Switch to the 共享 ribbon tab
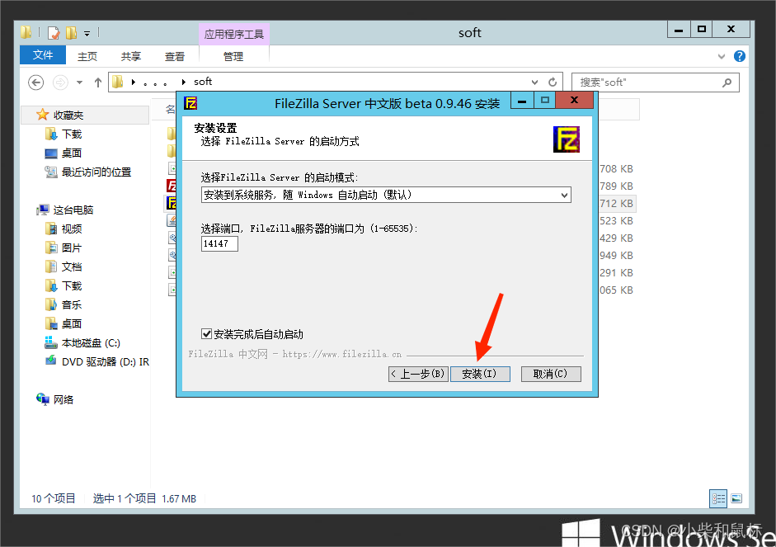This screenshot has width=776, height=547. (x=130, y=56)
